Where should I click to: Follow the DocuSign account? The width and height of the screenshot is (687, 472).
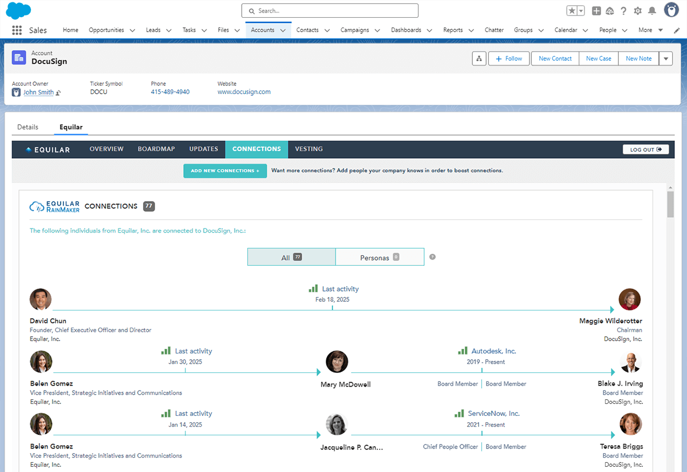(509, 58)
